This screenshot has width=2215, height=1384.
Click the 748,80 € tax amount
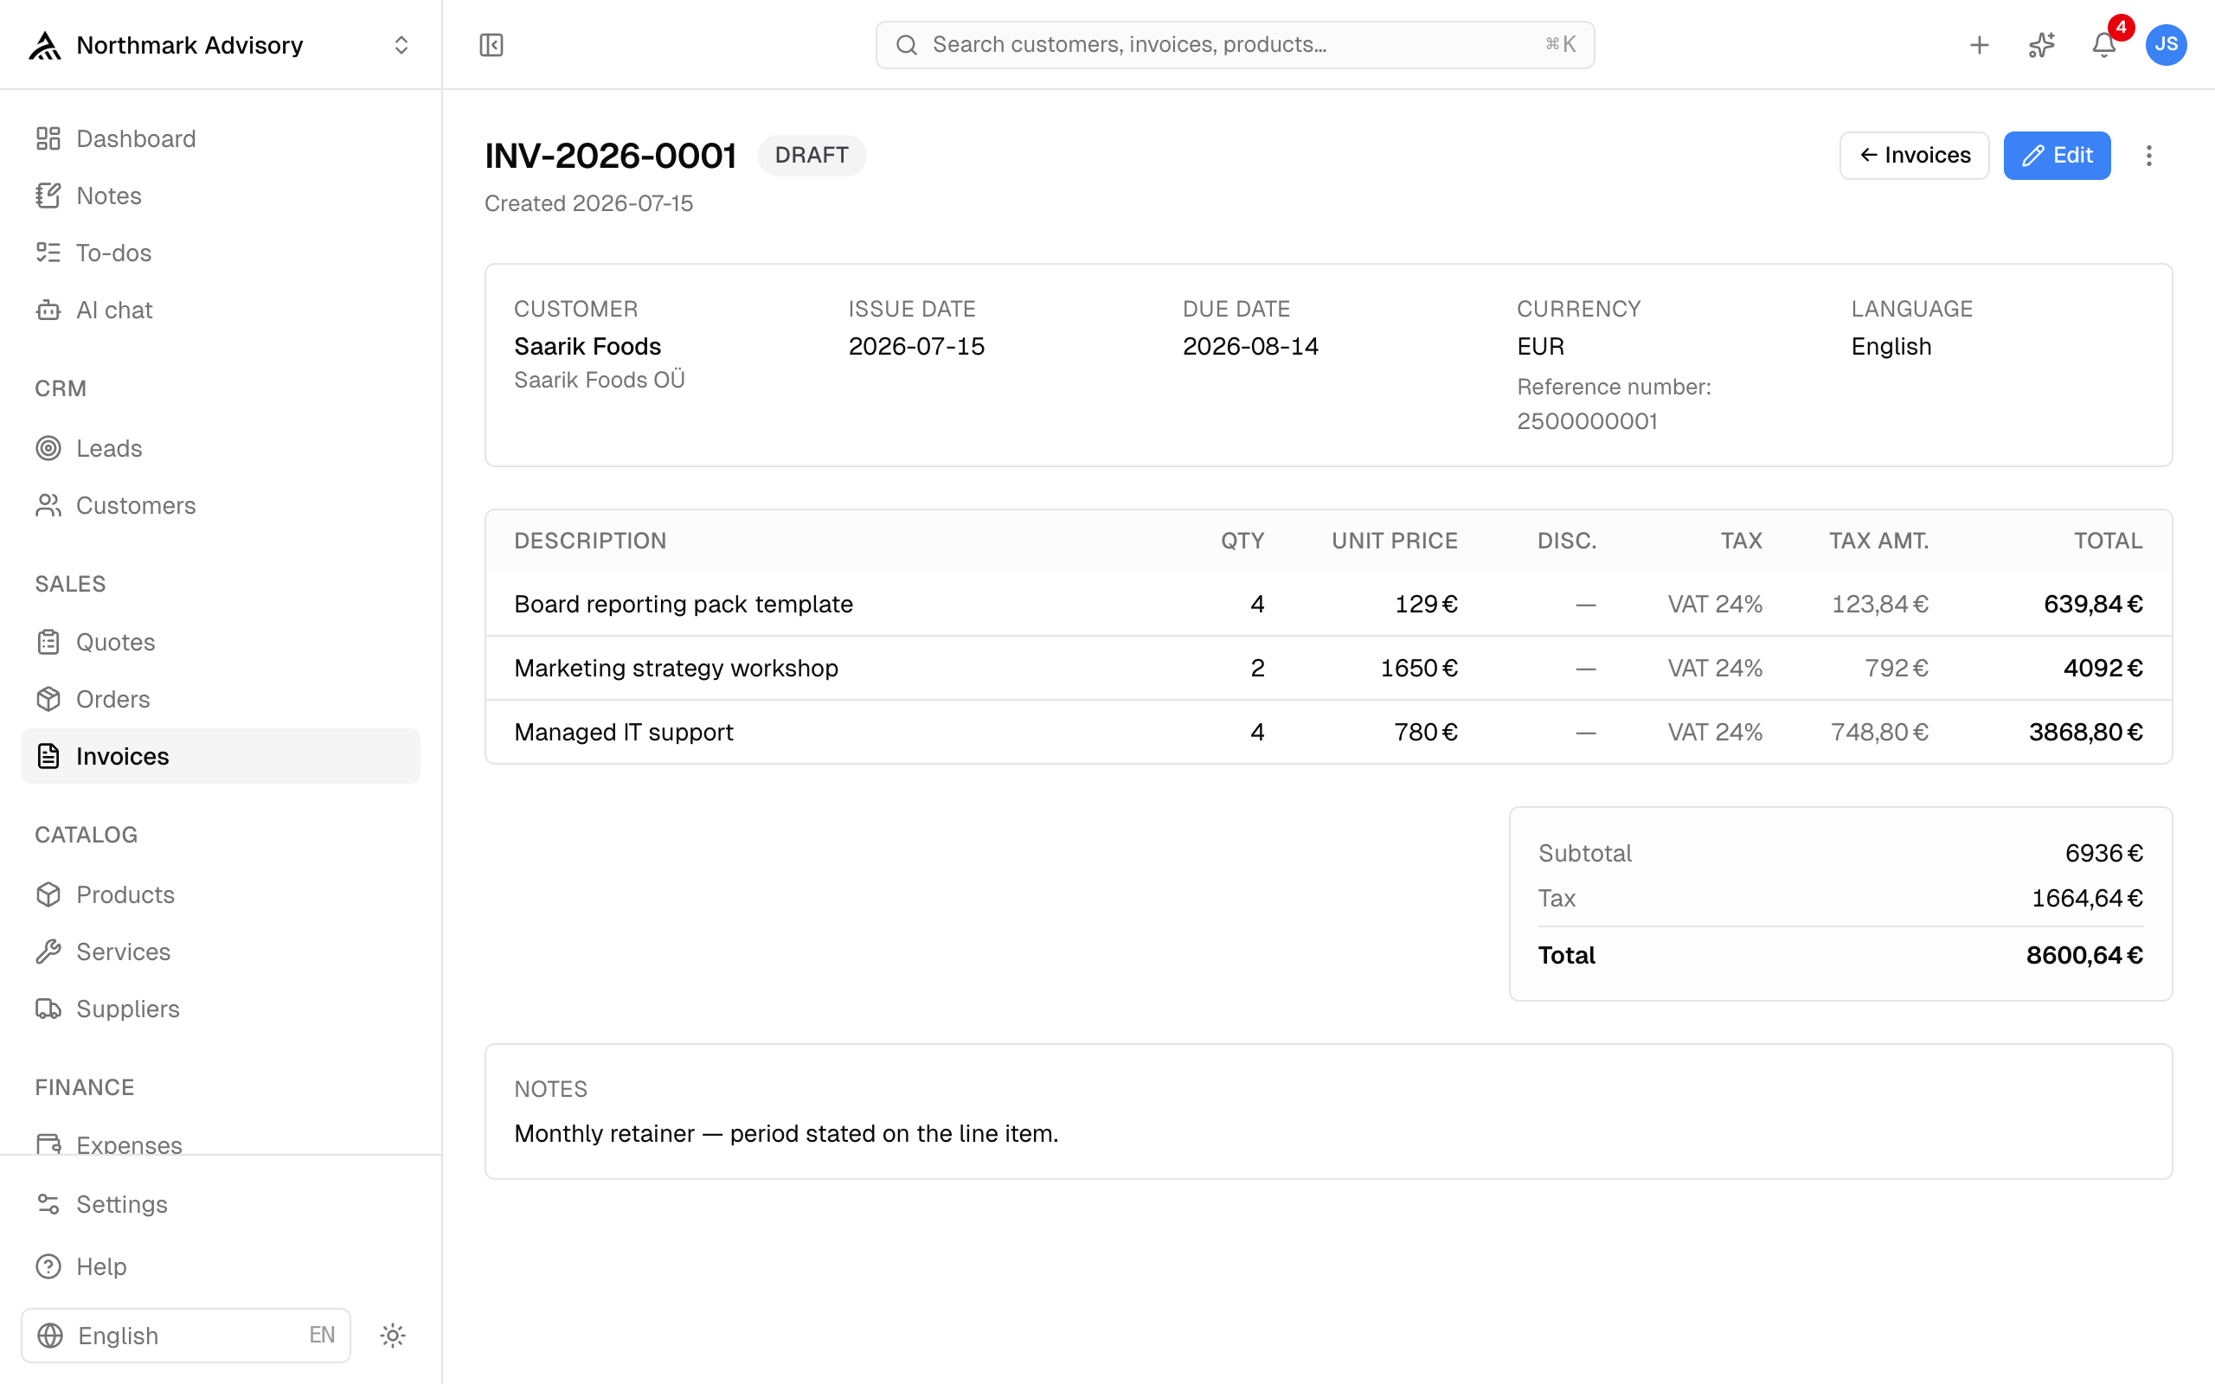click(x=1879, y=733)
